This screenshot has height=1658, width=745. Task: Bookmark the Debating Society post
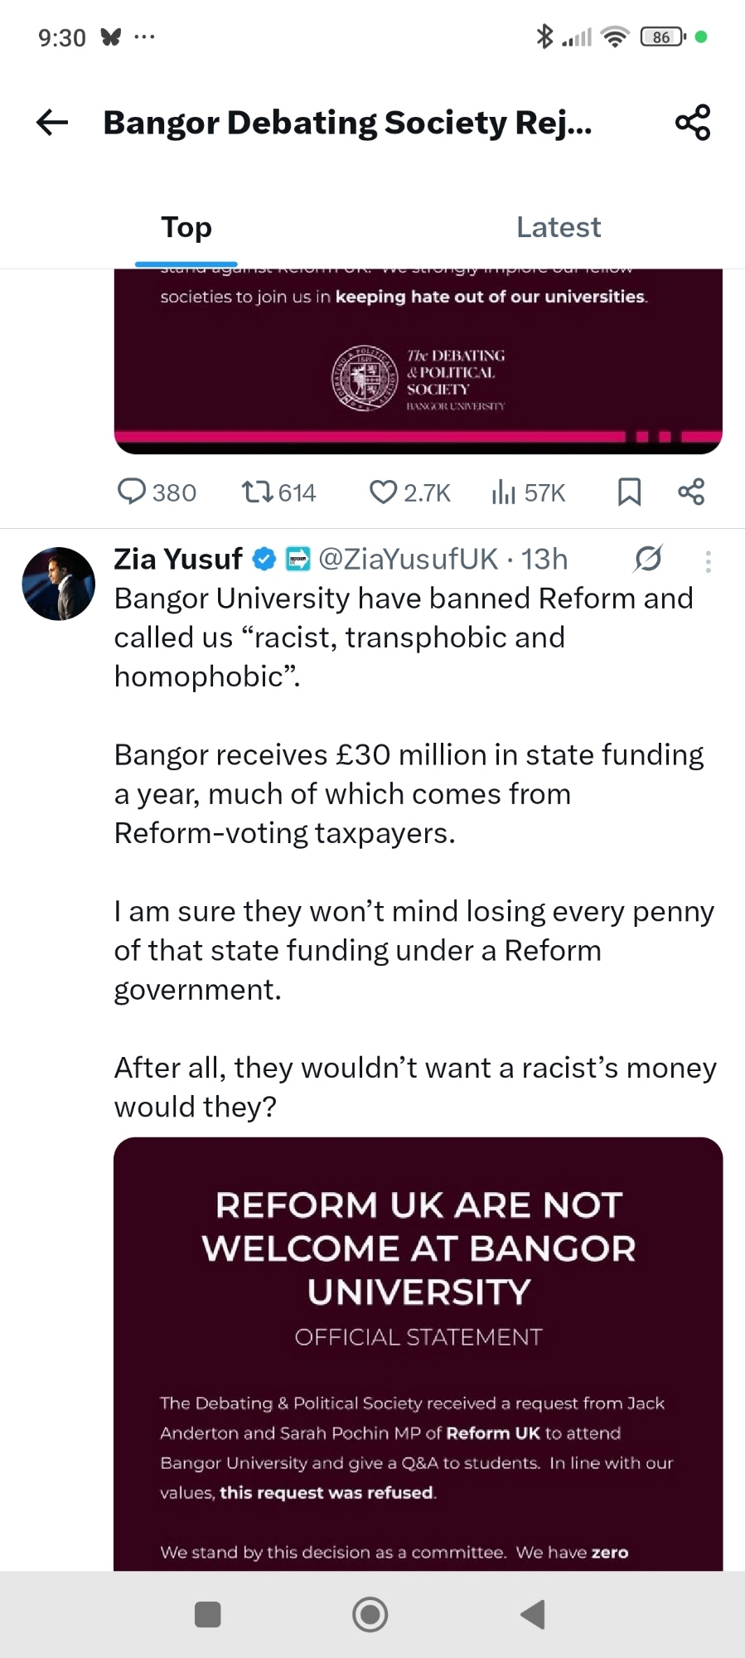pyautogui.click(x=629, y=492)
